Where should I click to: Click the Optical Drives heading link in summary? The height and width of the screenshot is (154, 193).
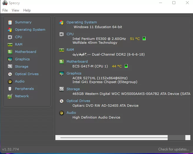[x=78, y=101]
